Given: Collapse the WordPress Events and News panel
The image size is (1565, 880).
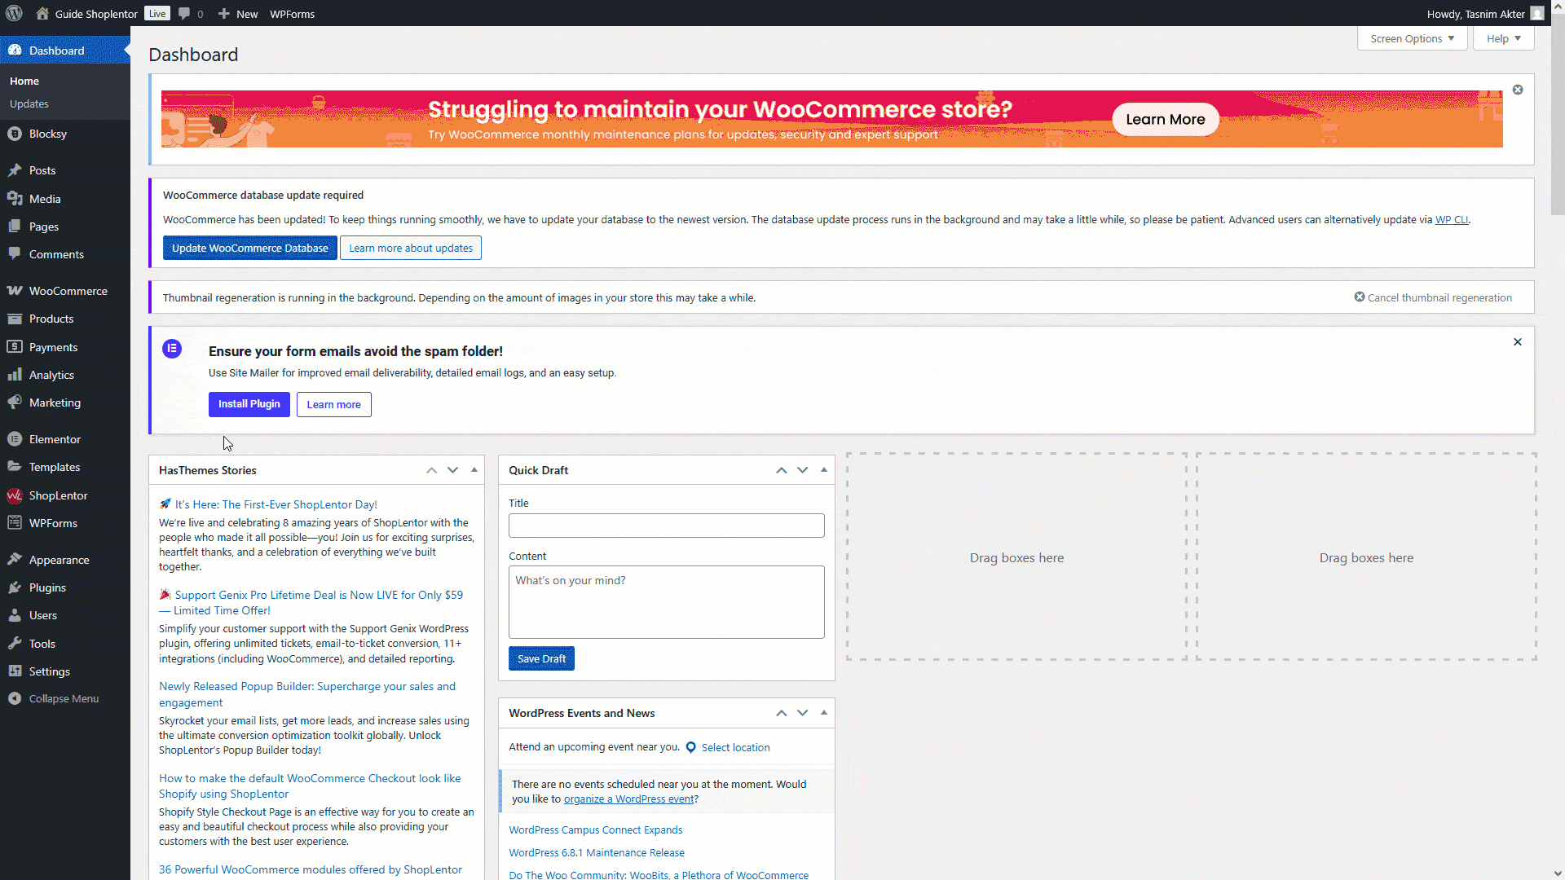Looking at the screenshot, I should pos(824,713).
